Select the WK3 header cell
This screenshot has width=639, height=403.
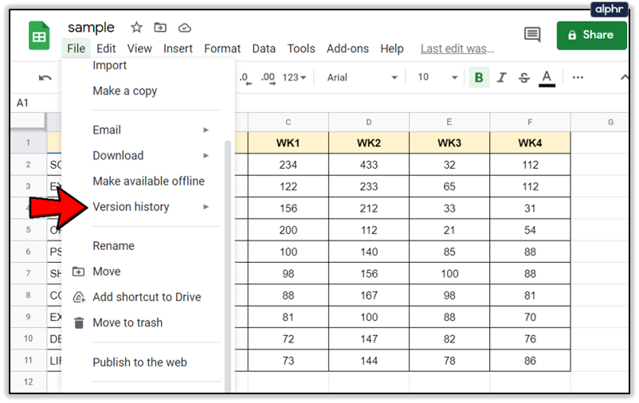[x=449, y=143]
